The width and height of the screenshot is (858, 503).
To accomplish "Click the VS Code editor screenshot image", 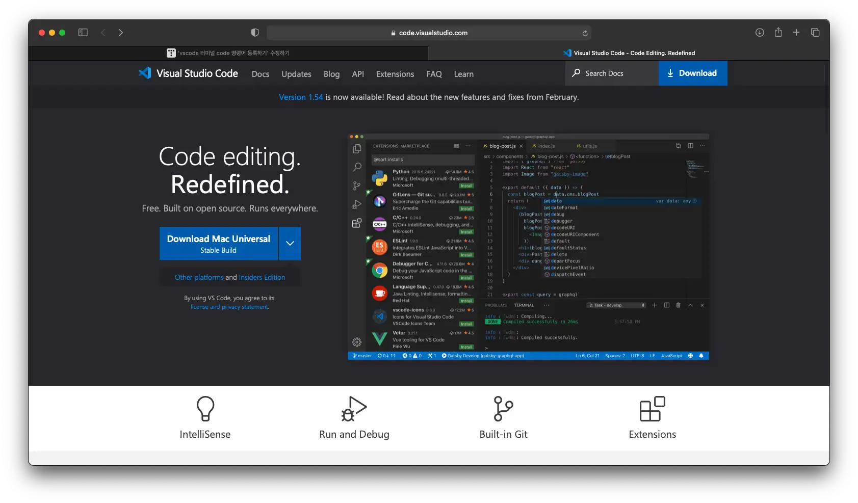I will (x=528, y=247).
